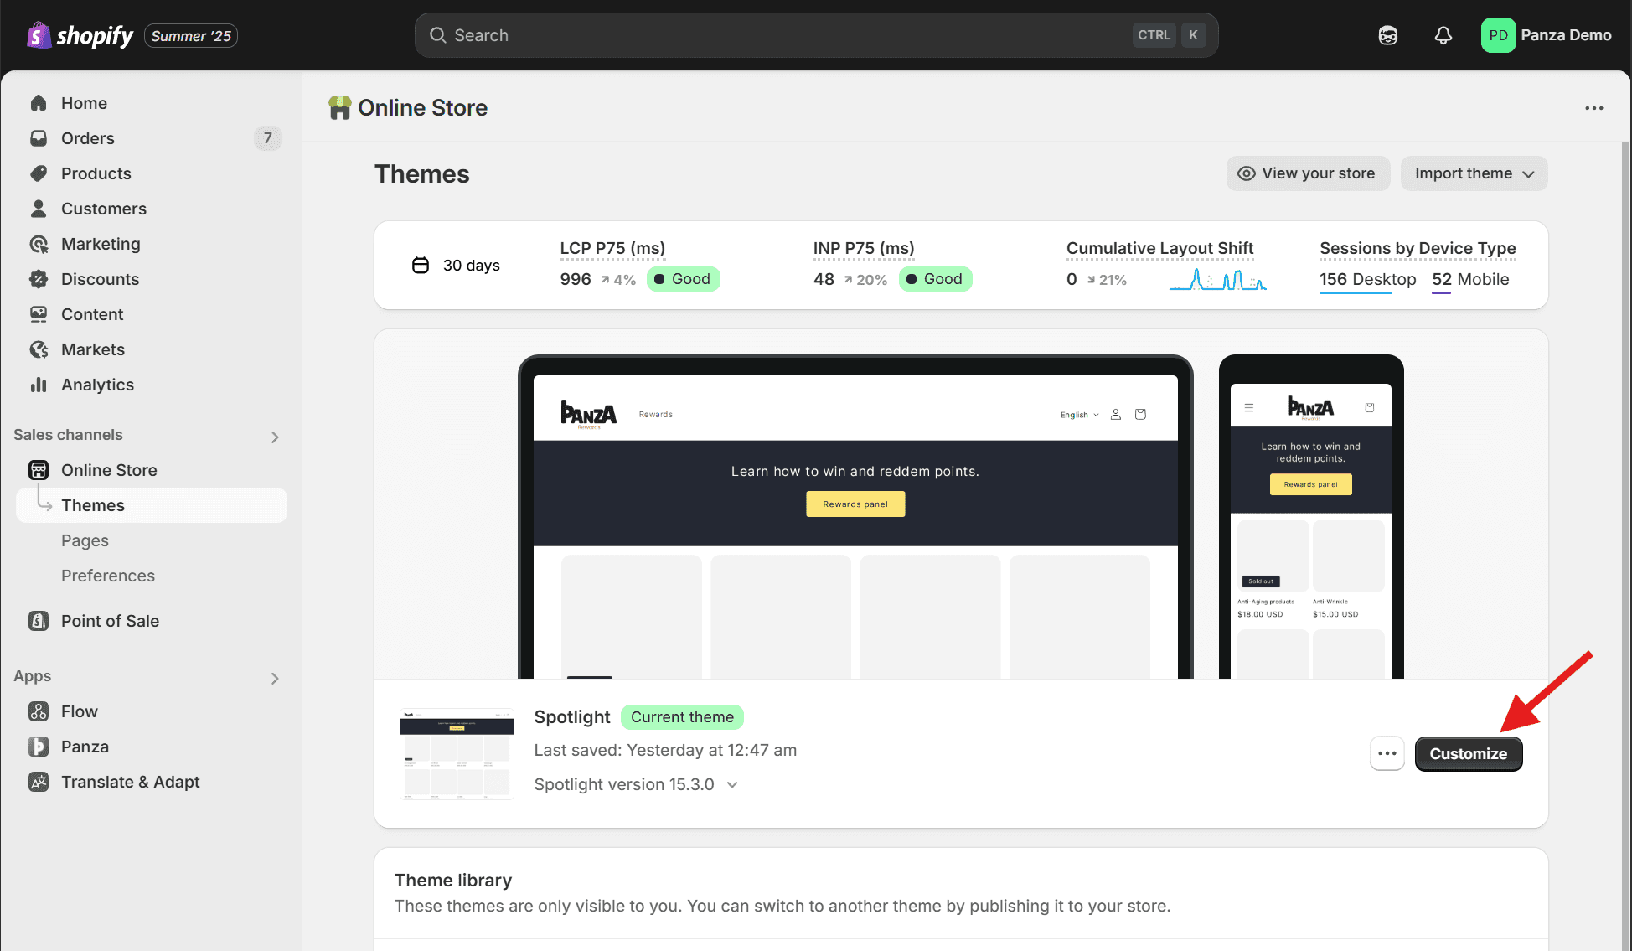Expand the Spotlight version 15.3.0 dropdown
Viewport: 1632px width, 951px height.
coord(637,784)
